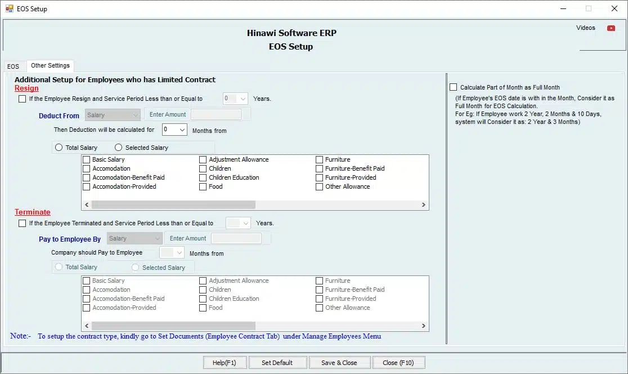Check Accomodation-Benefit Paid in Terminate list
Viewport: 628px width, 374px height.
pyautogui.click(x=87, y=299)
